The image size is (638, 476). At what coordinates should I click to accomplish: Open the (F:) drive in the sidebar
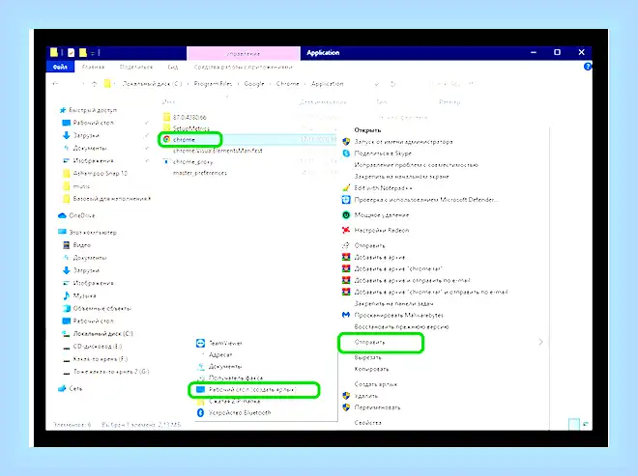point(95,359)
